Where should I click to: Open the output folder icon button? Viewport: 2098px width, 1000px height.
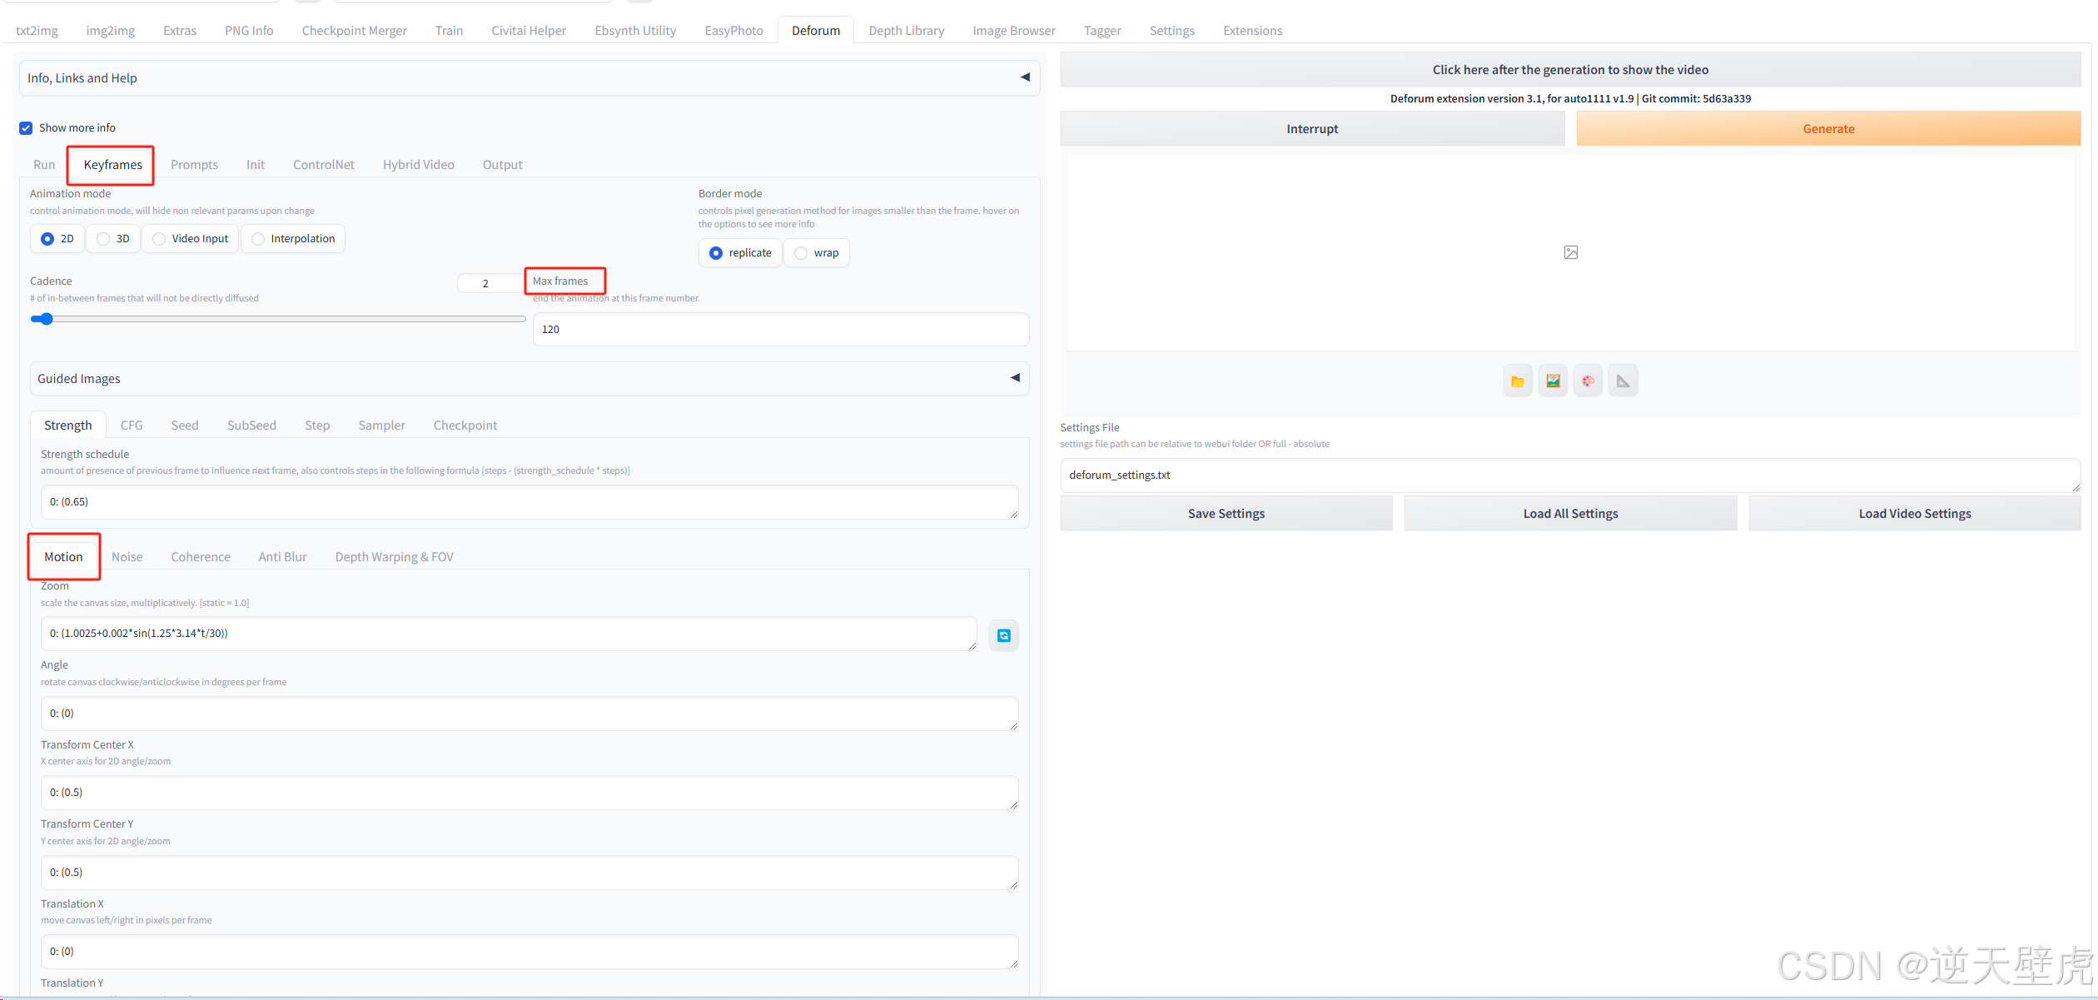(1517, 381)
